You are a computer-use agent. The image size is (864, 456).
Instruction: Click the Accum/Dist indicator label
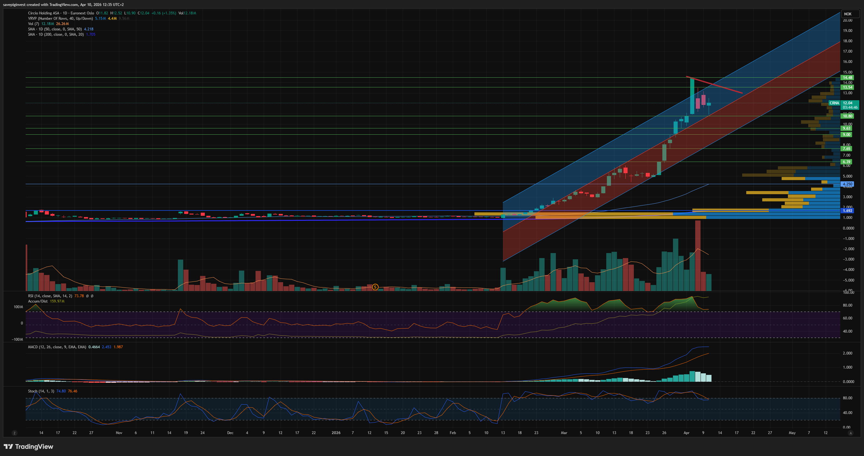(38, 301)
